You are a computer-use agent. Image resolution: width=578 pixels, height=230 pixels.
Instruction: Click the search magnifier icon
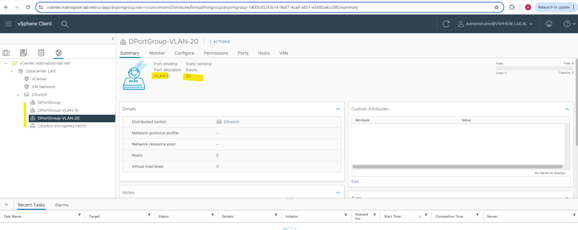[x=65, y=24]
